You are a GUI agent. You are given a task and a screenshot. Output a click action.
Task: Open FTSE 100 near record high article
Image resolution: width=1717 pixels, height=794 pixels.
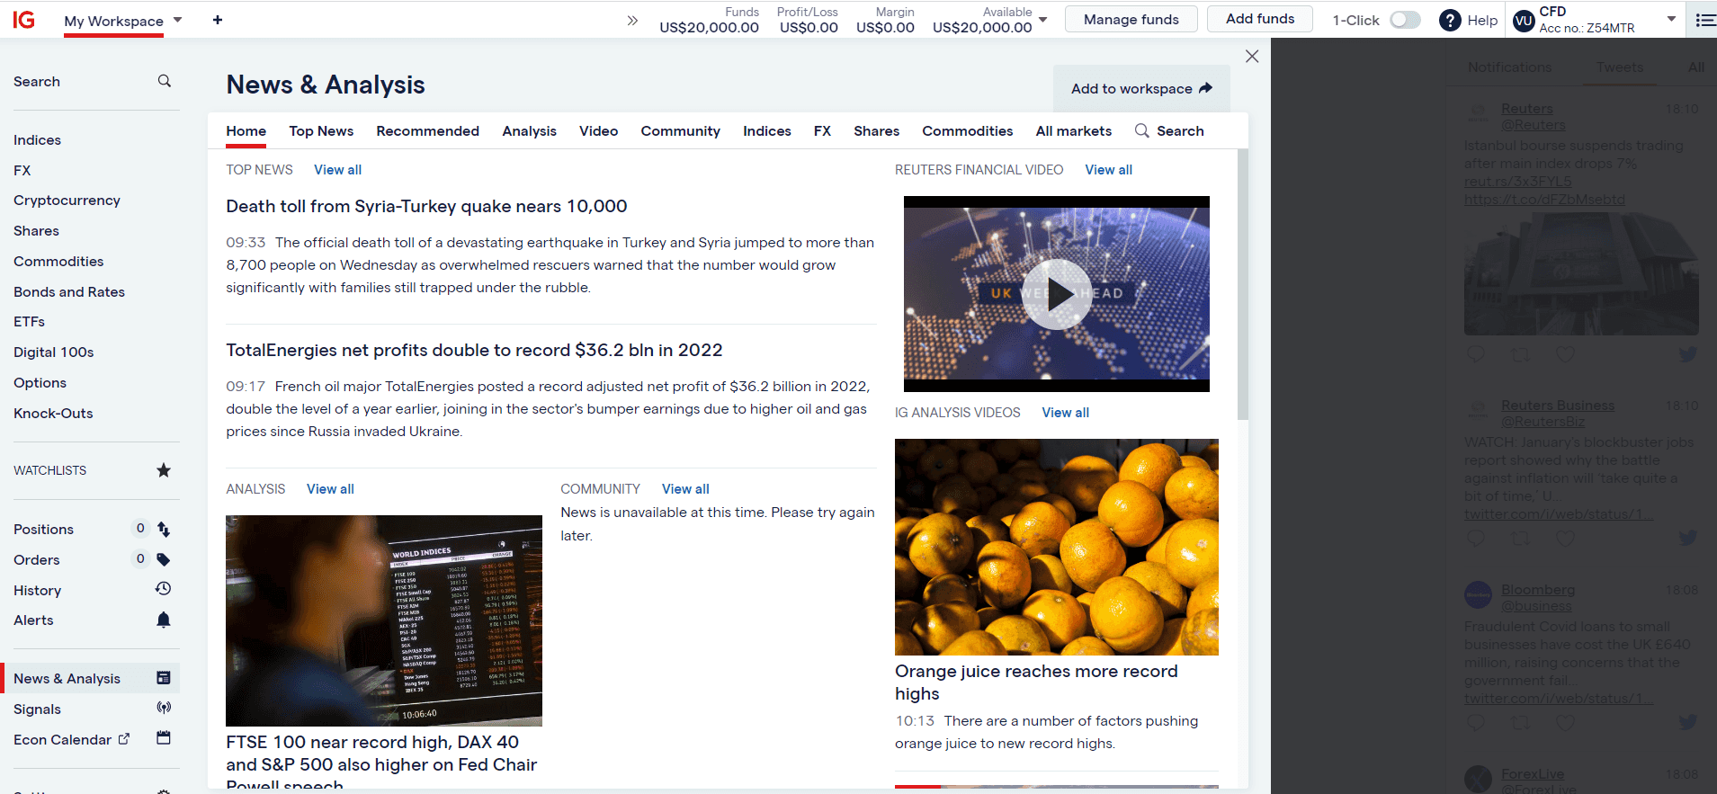381,763
